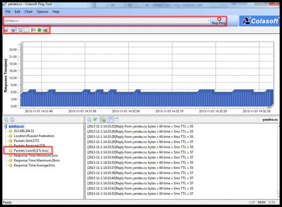Screen dimensions: 282x207
Task: Click the Ready status bar text
Action: pos(8,202)
